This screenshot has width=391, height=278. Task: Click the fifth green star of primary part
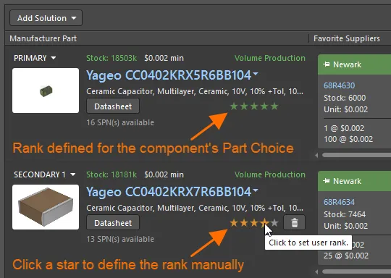coord(274,106)
